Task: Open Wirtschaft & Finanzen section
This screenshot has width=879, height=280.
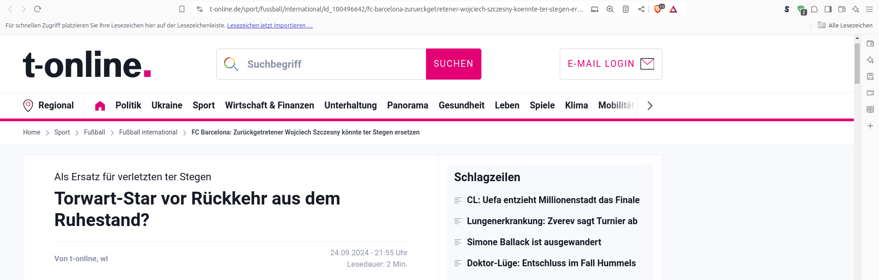Action: click(269, 105)
